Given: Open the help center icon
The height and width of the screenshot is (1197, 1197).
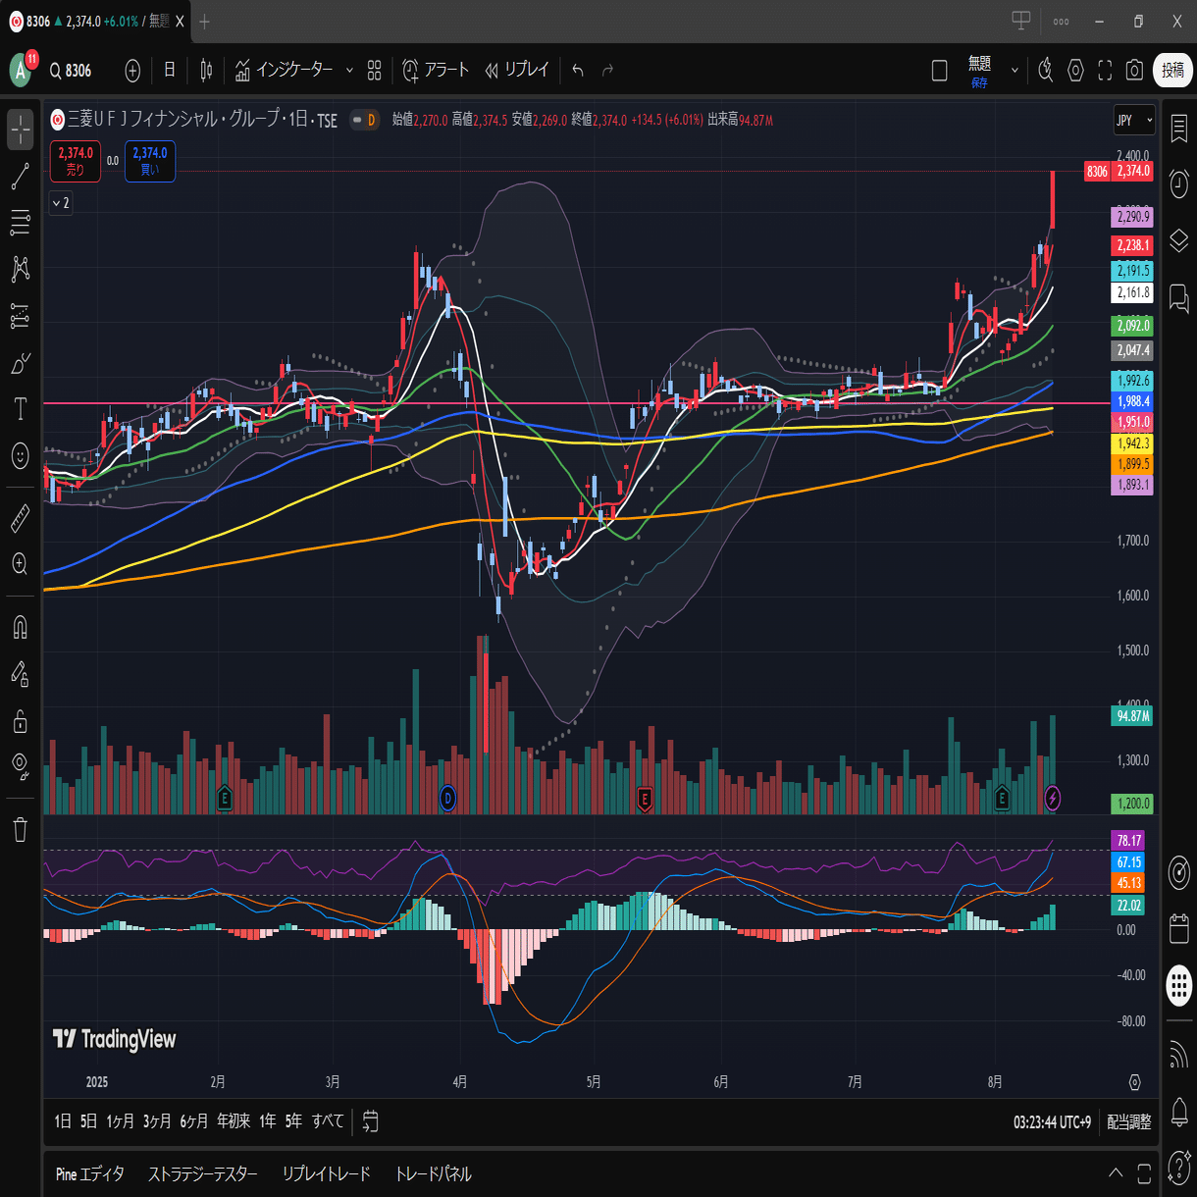Looking at the screenshot, I should pos(1179,1169).
